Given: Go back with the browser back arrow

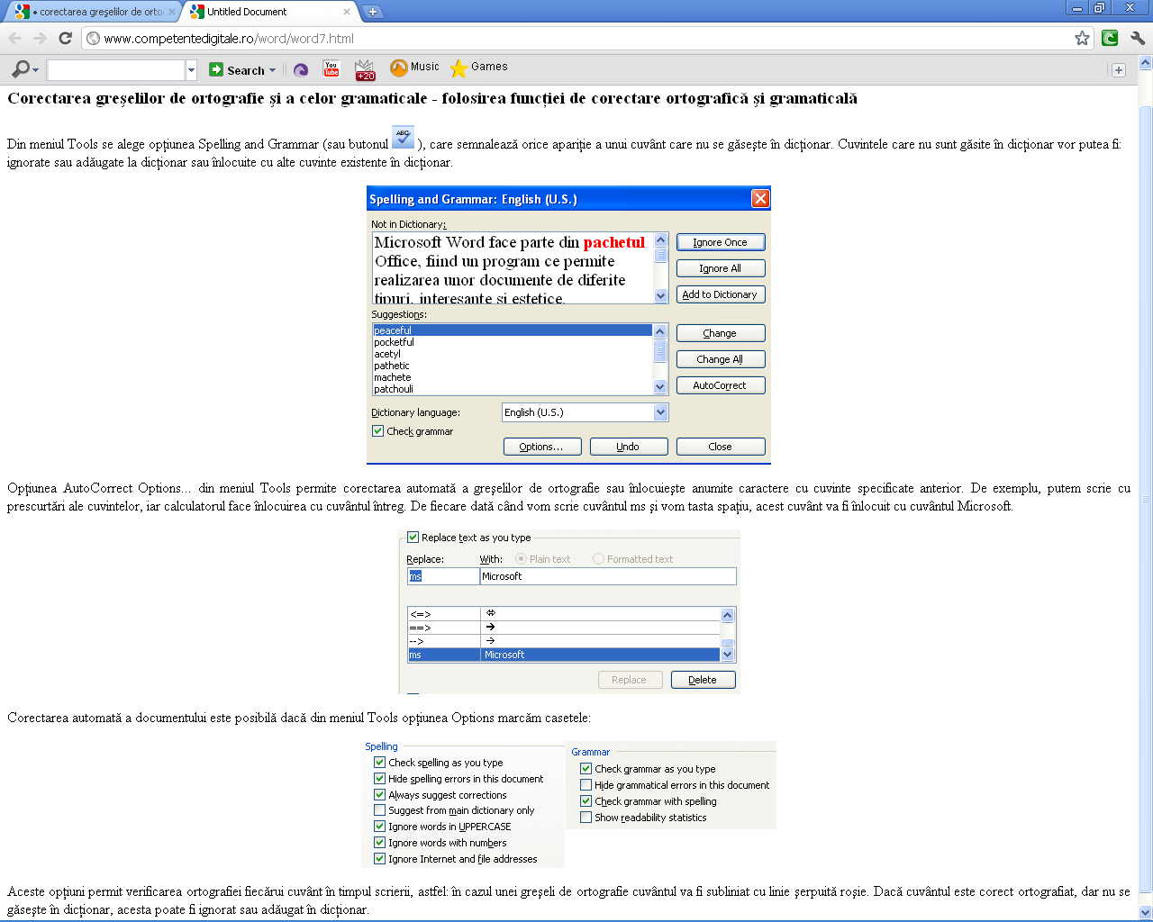Looking at the screenshot, I should pyautogui.click(x=14, y=38).
